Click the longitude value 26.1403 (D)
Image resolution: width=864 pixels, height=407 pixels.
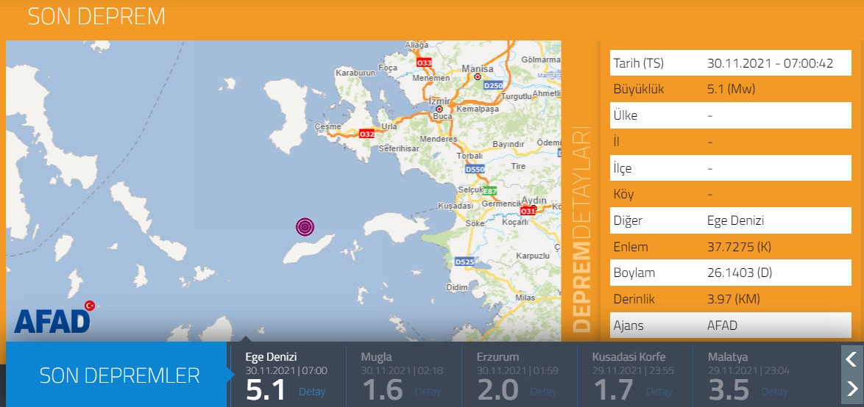(x=740, y=273)
